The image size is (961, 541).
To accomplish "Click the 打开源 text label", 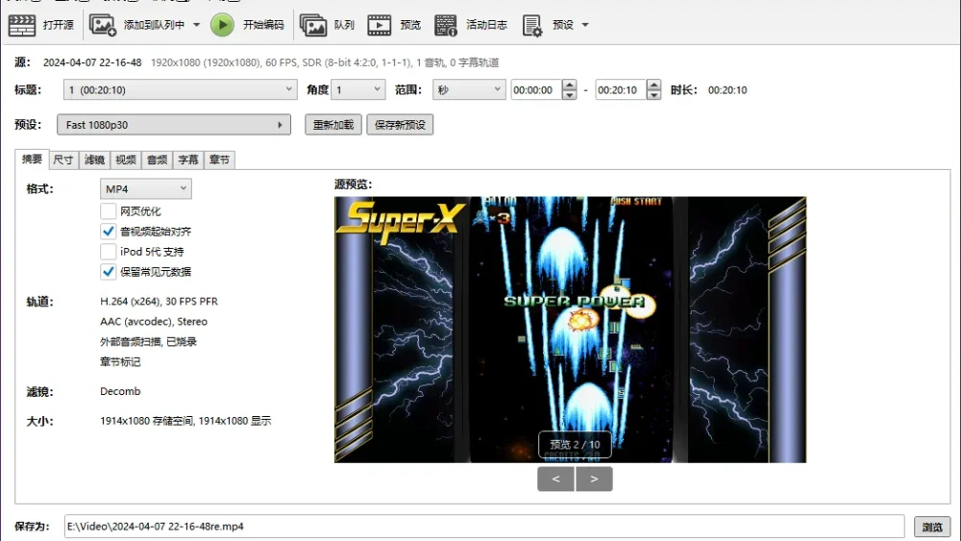I will pos(59,25).
